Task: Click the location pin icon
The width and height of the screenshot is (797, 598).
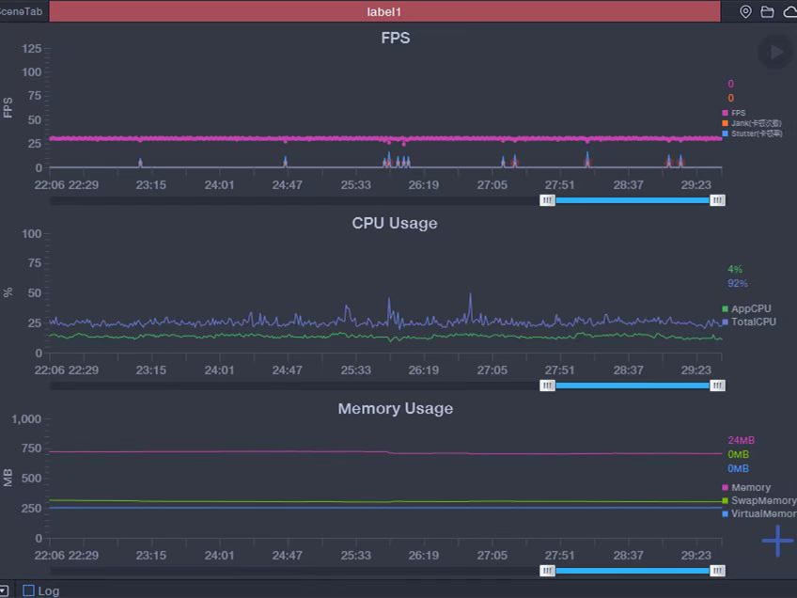Action: [x=746, y=12]
